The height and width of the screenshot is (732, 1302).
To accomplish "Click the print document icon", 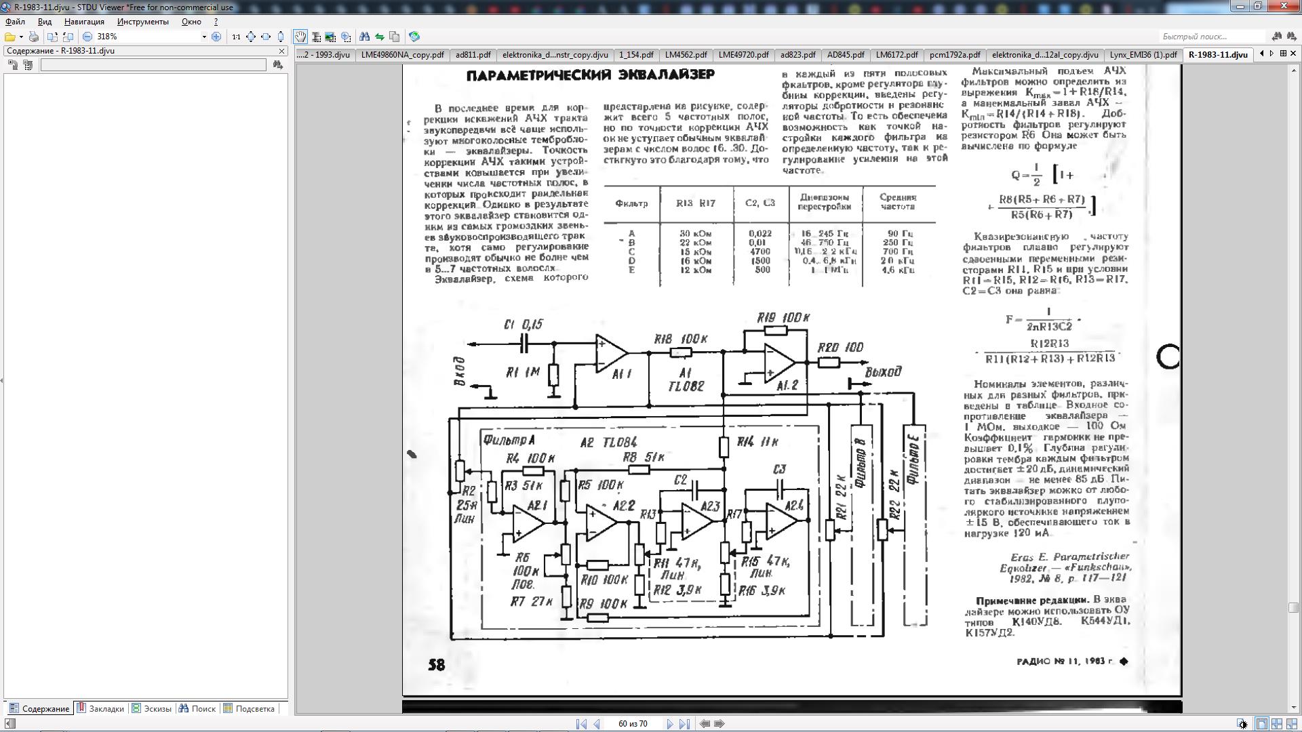I will coord(33,37).
